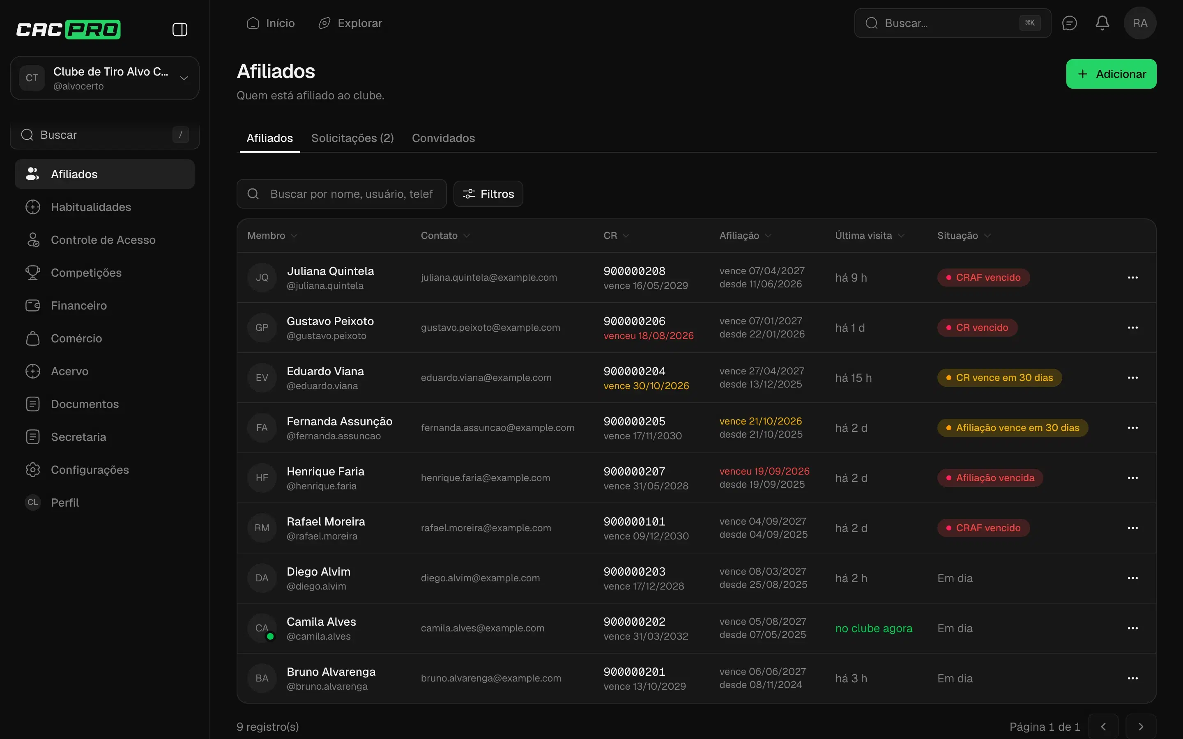Open the notifications bell
Viewport: 1183px width, 739px height.
click(x=1102, y=23)
